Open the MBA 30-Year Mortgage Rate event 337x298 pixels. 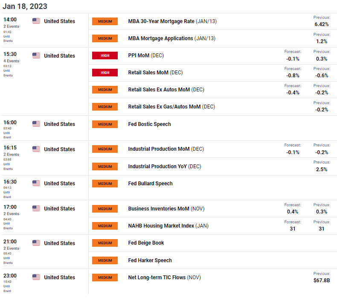[161, 21]
